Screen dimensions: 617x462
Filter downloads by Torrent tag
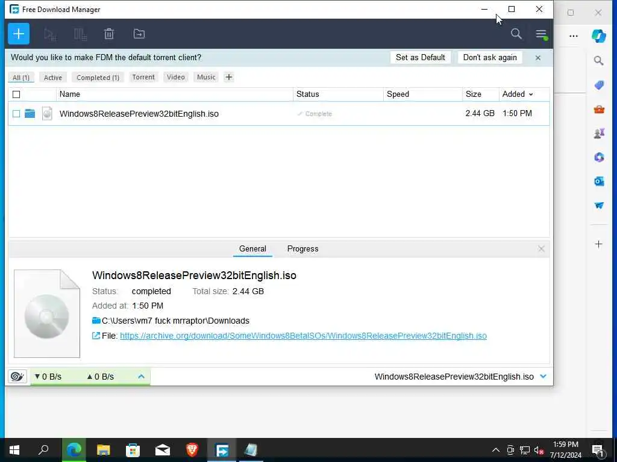143,77
